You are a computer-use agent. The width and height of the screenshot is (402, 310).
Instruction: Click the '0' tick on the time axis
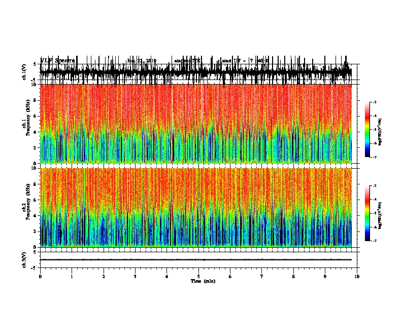tap(40, 277)
